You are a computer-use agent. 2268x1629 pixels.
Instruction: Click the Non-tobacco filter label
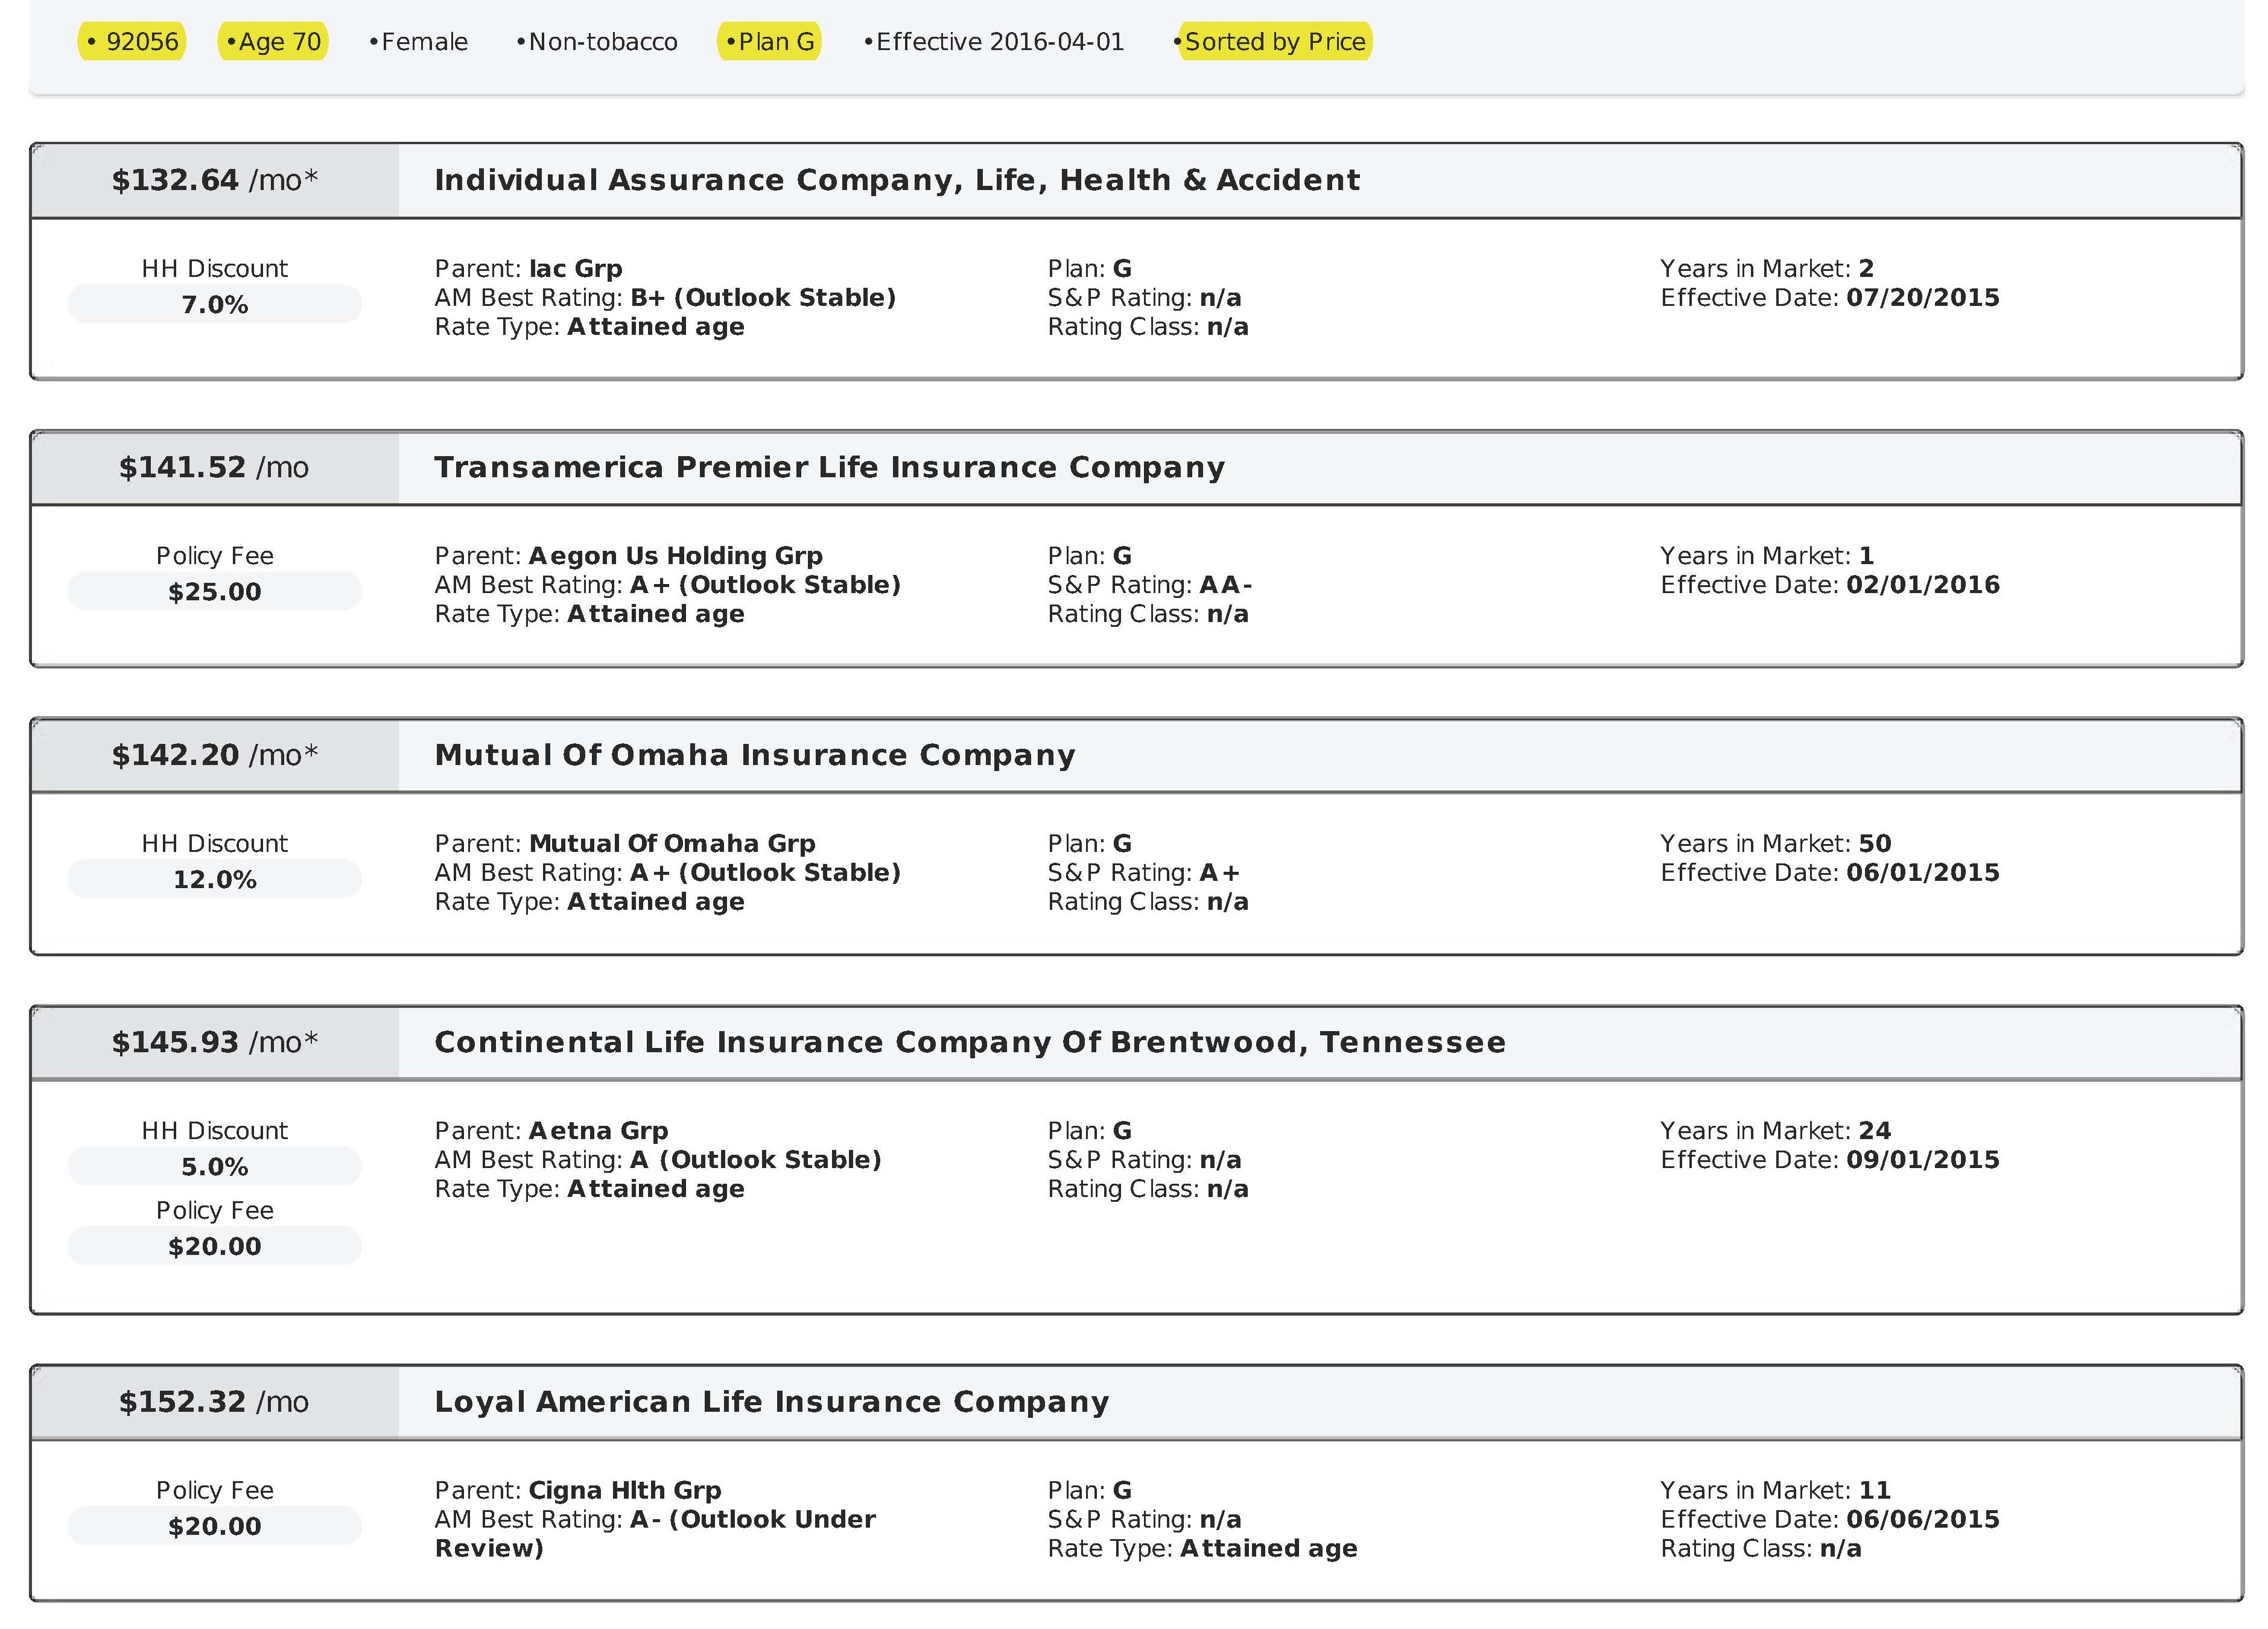(597, 42)
